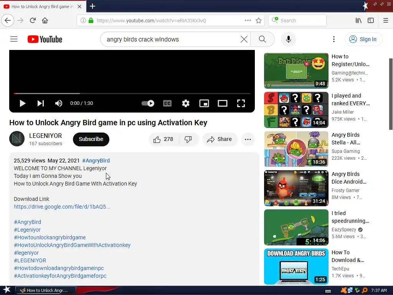Enter full screen mode
Screen dimensions: 393x295
[x=241, y=103]
